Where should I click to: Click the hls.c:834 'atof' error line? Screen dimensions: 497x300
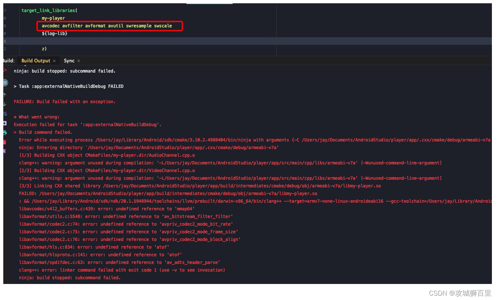coord(94,247)
